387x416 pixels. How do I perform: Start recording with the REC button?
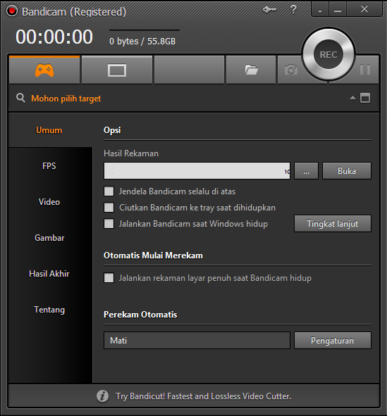(328, 55)
